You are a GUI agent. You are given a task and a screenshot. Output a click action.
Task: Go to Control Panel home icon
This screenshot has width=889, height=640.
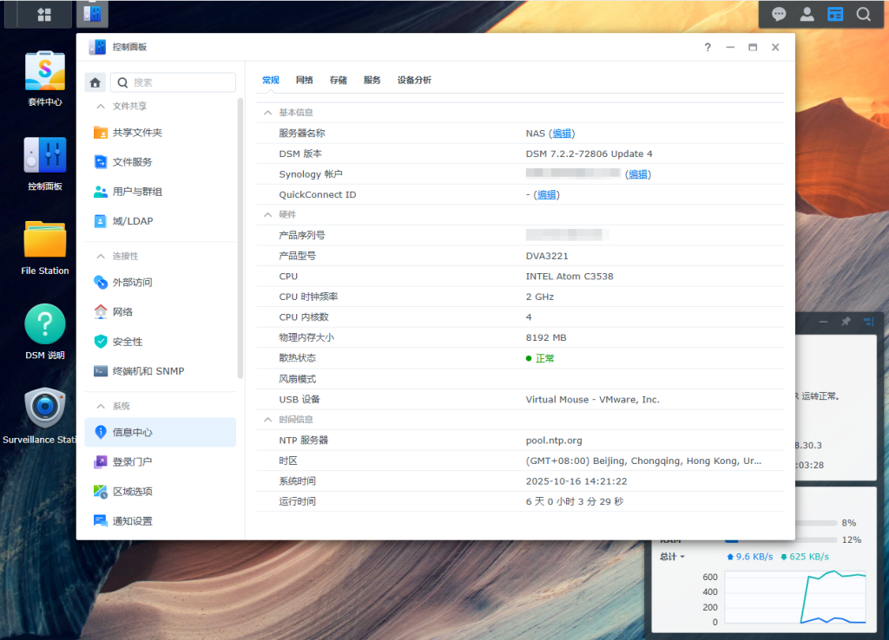[95, 82]
